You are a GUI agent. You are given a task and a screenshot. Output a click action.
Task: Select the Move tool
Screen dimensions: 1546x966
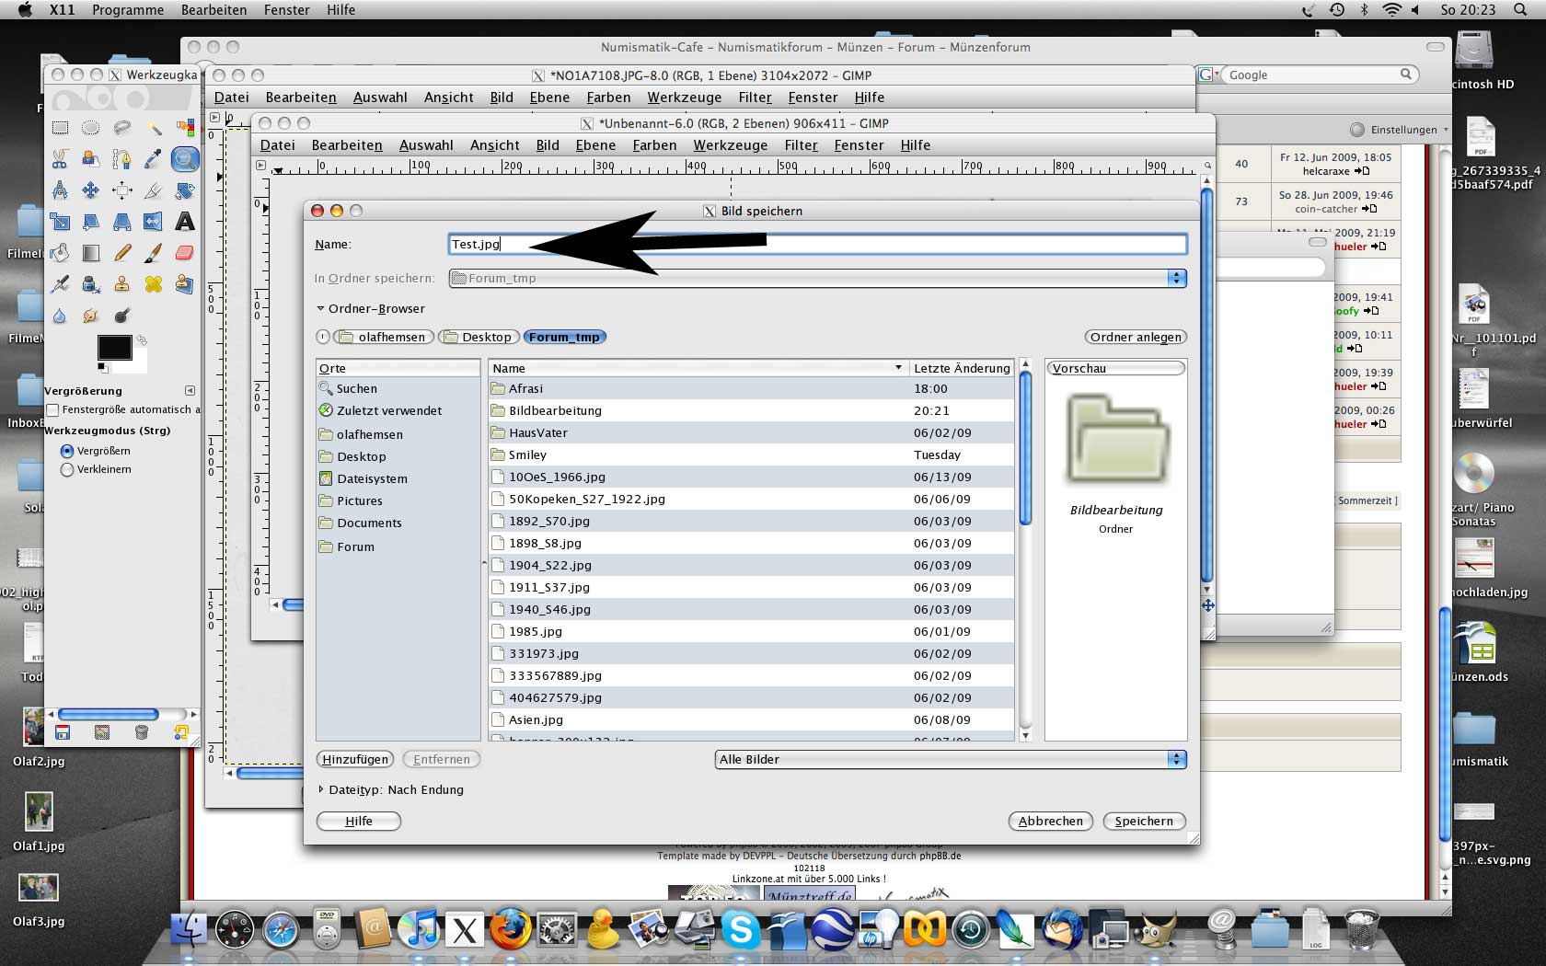(x=91, y=190)
